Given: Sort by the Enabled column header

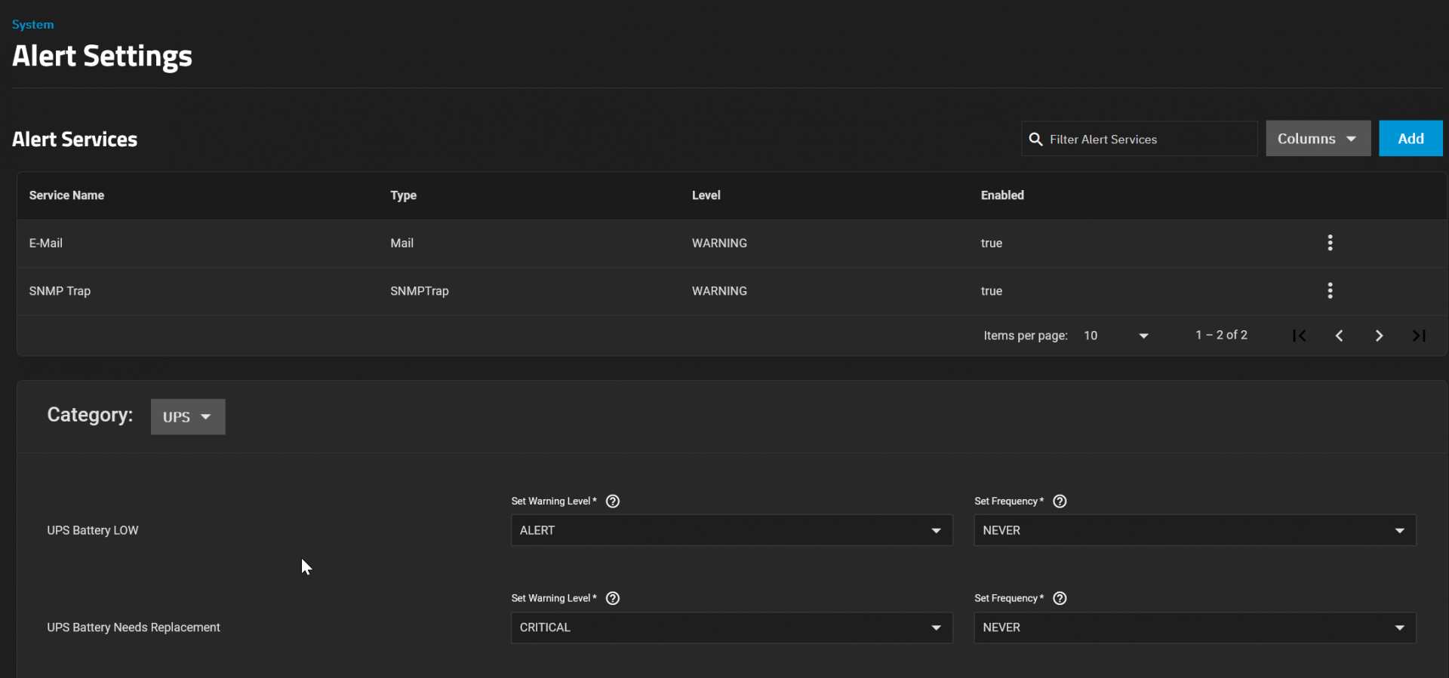Looking at the screenshot, I should (x=1002, y=195).
